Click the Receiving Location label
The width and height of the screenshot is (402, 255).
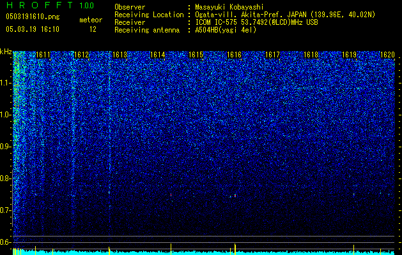tap(149, 15)
